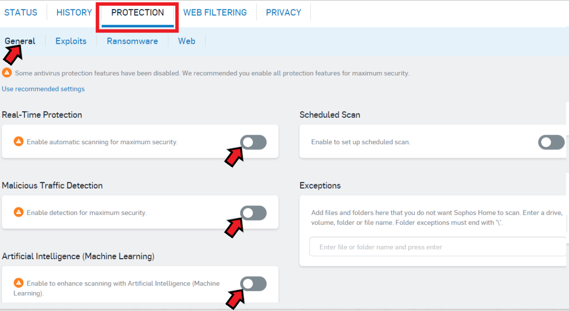
Task: Enable Artificial Intelligence machine learning toggle
Action: click(x=253, y=284)
